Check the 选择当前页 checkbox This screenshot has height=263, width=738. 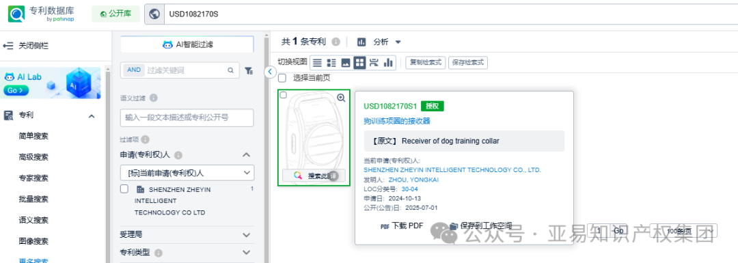click(282, 78)
